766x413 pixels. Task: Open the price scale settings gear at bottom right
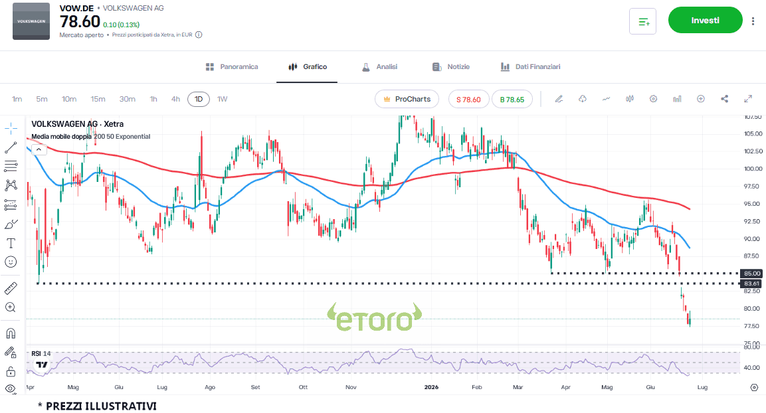click(x=754, y=388)
